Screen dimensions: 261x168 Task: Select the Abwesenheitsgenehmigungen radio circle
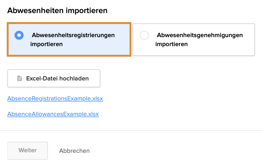tap(144, 35)
